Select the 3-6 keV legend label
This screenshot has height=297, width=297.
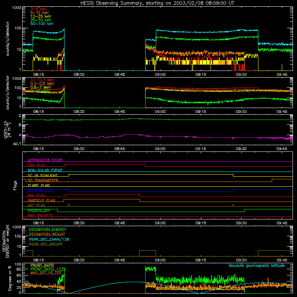tap(39, 9)
